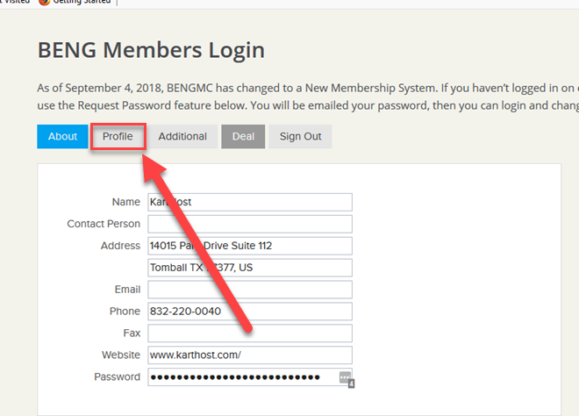The width and height of the screenshot is (579, 416).
Task: Click the Phone label
Action: [125, 312]
